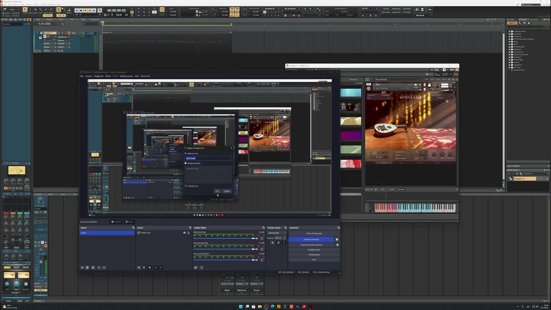Click the Studijski režim button
The height and width of the screenshot is (310, 551).
pos(314,250)
